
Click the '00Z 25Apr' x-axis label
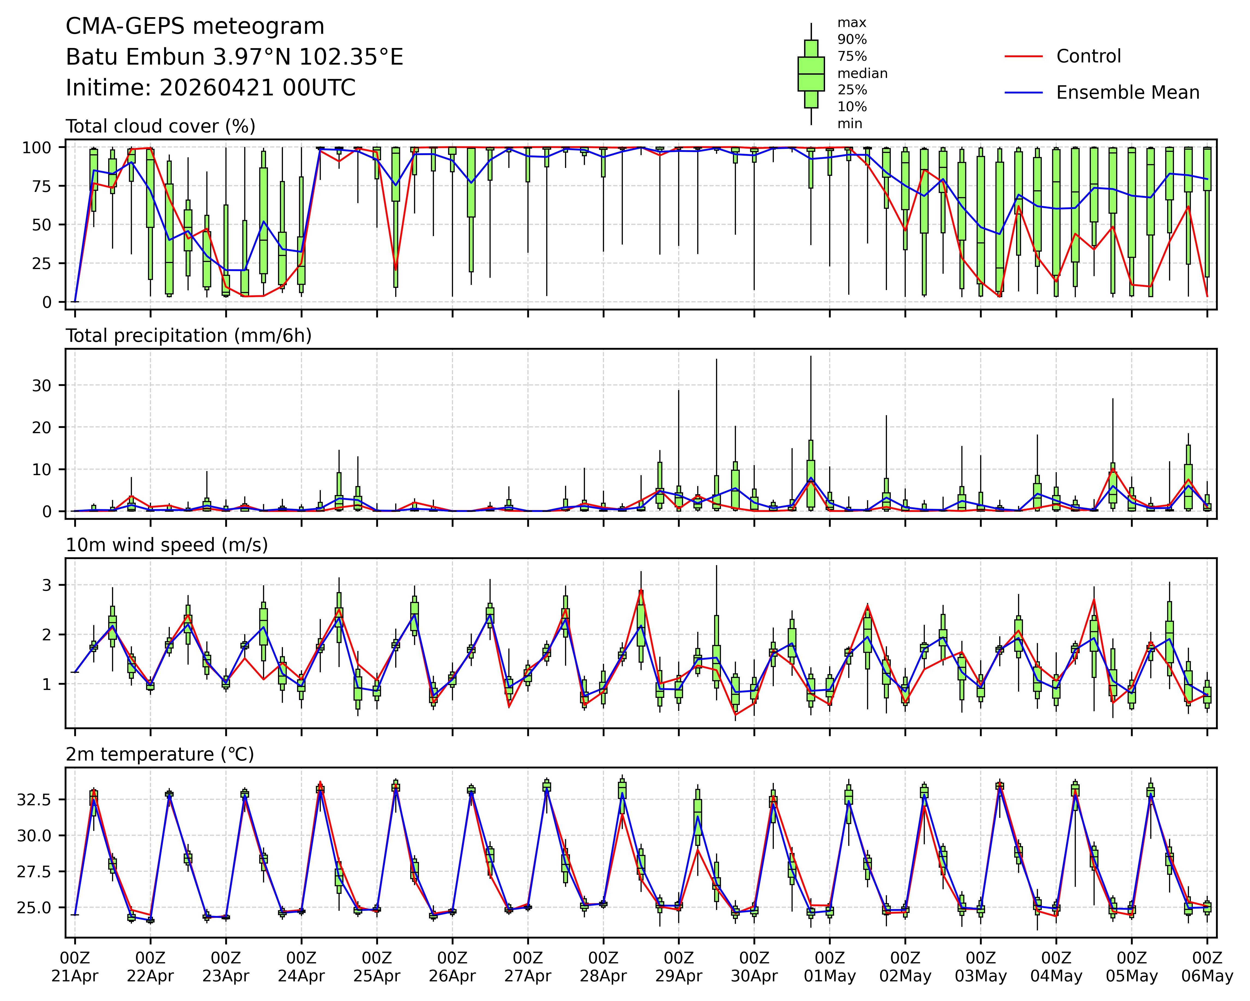[x=377, y=967]
